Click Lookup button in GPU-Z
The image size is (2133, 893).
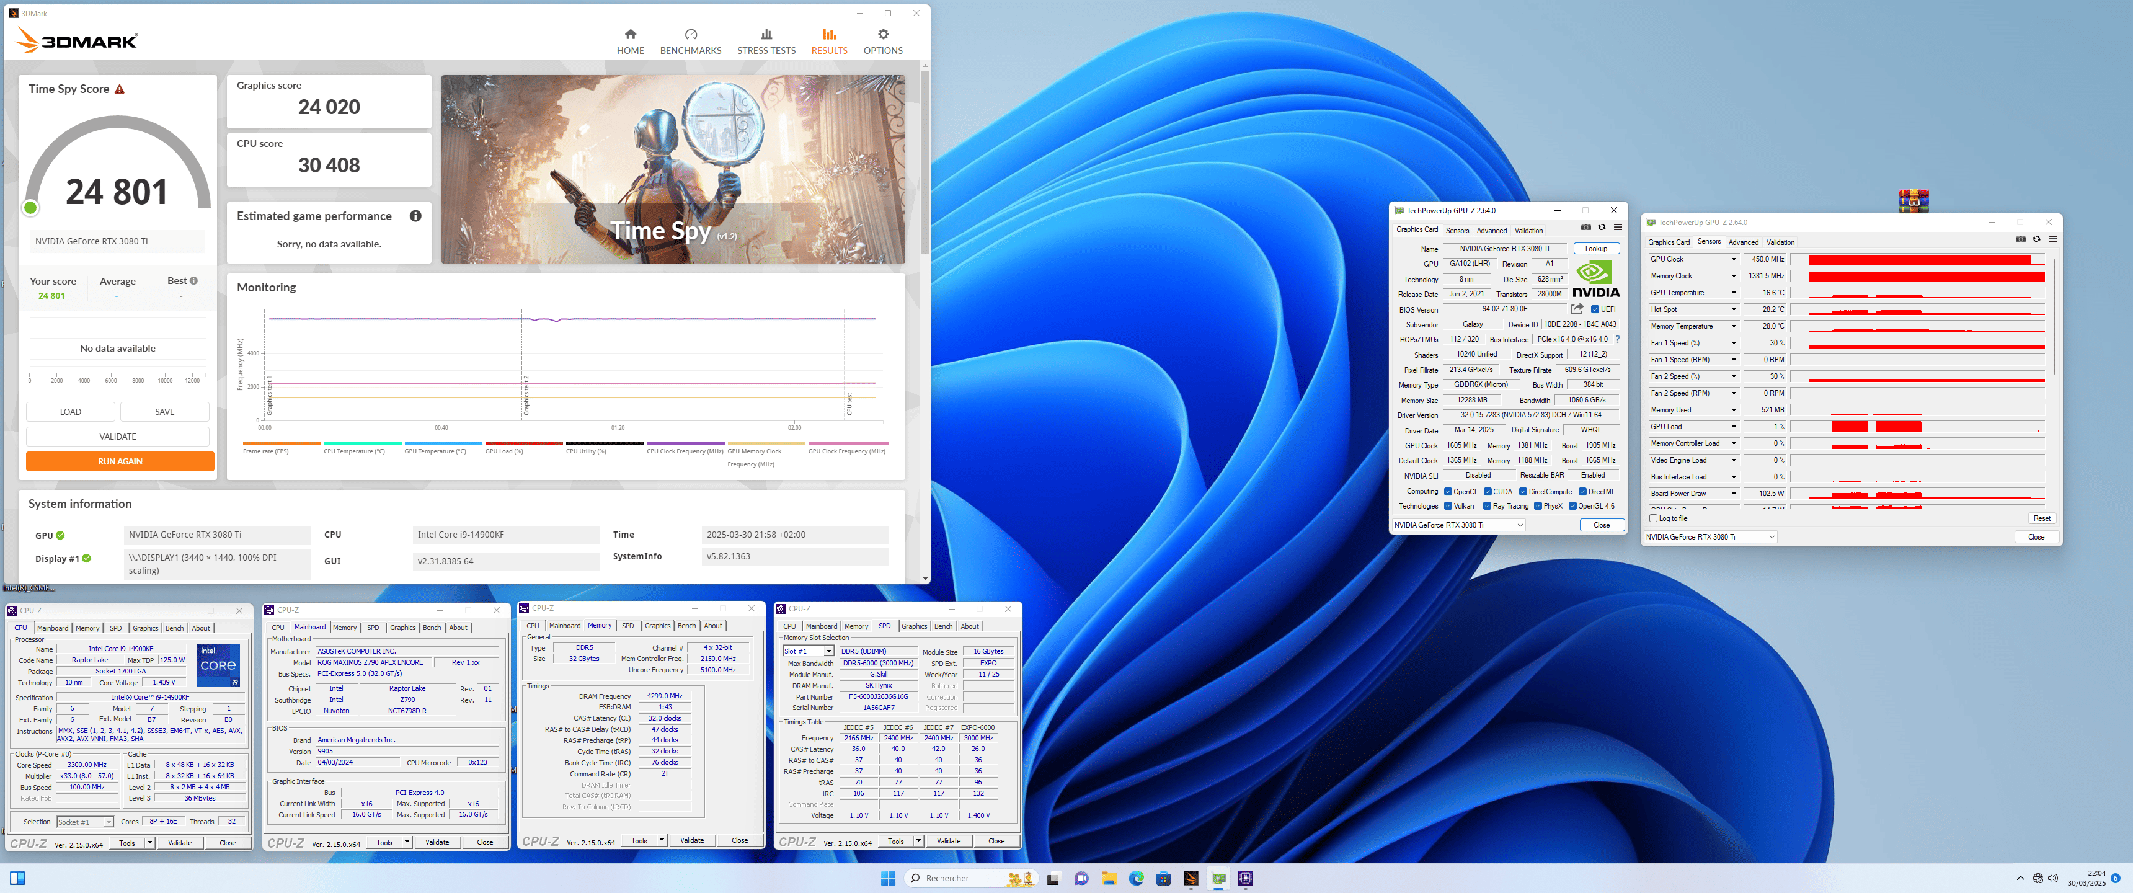(x=1595, y=249)
